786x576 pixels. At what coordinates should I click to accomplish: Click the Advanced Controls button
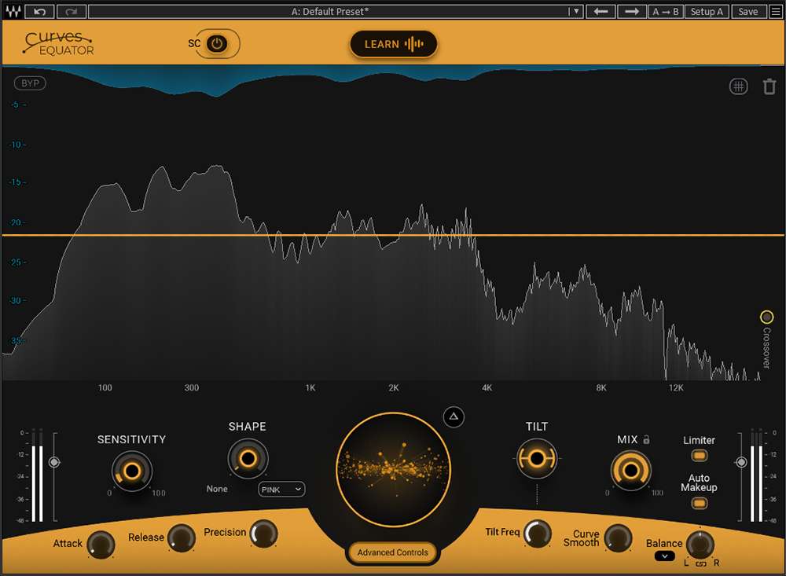392,552
